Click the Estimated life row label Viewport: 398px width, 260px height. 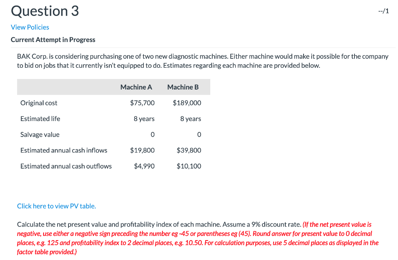coord(40,119)
